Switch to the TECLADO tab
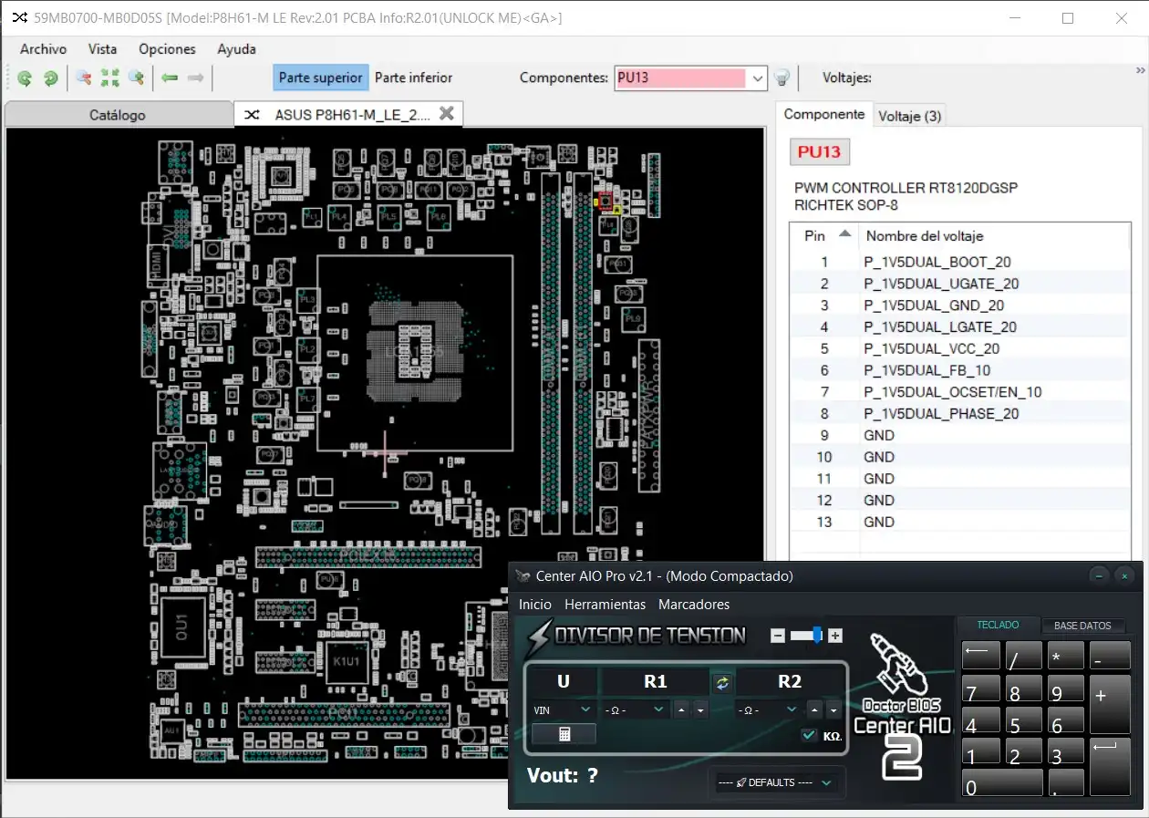Viewport: 1149px width, 818px height. pos(998,625)
